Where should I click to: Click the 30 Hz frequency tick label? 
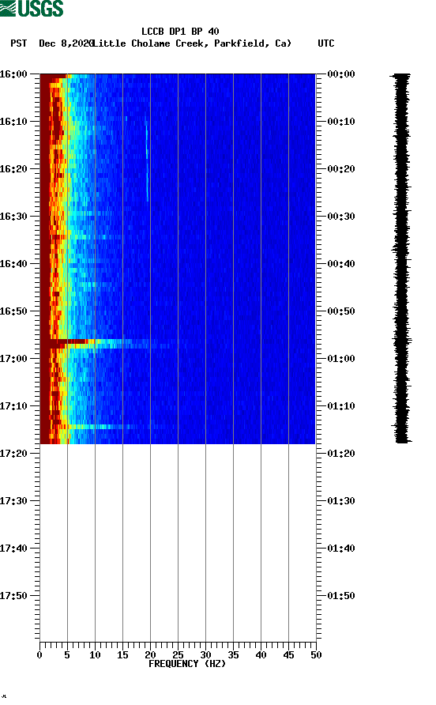(x=206, y=655)
